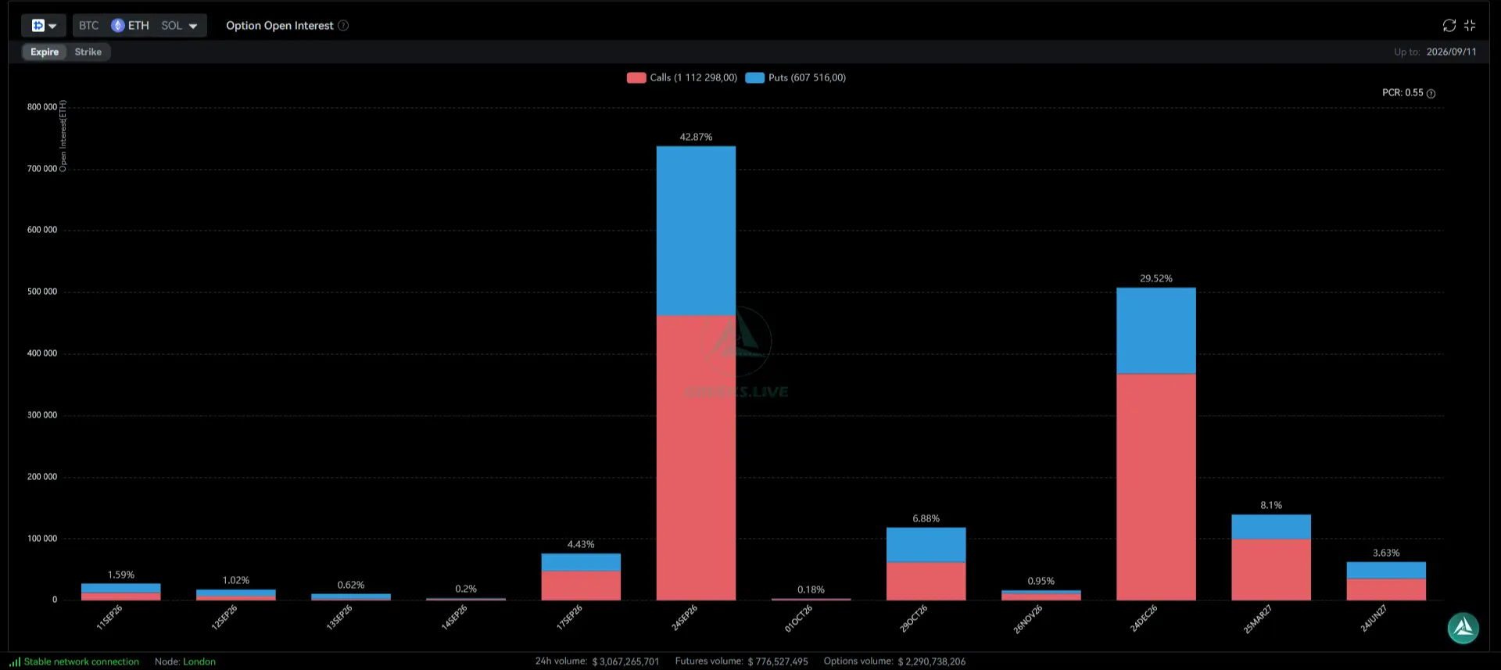Click the 12SEP26 axis label
Image resolution: width=1501 pixels, height=670 pixels.
224,618
